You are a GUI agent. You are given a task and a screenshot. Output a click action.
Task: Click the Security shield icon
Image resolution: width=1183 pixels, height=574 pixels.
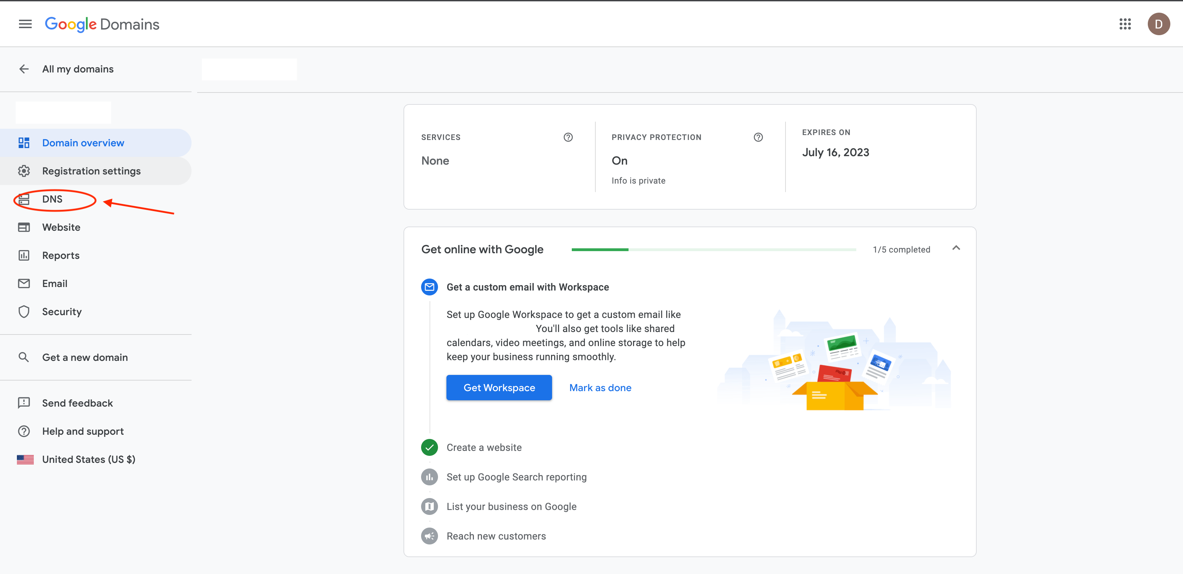coord(24,312)
